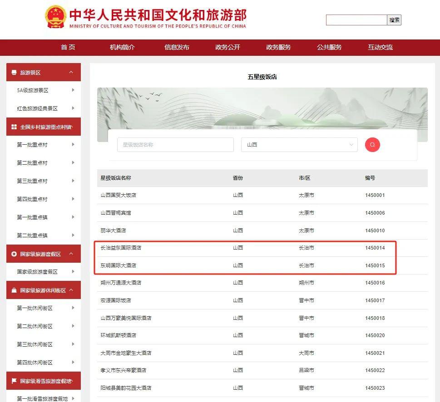Open the 公共服务 nav item
This screenshot has height=402, width=440.
pos(329,47)
